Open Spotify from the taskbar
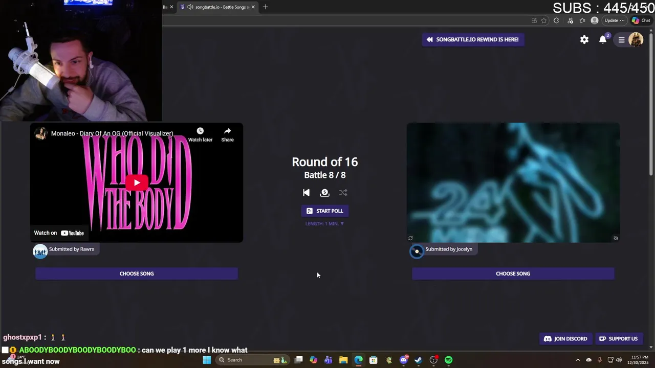 [x=448, y=360]
